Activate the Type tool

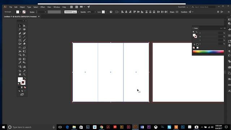(x=20, y=37)
